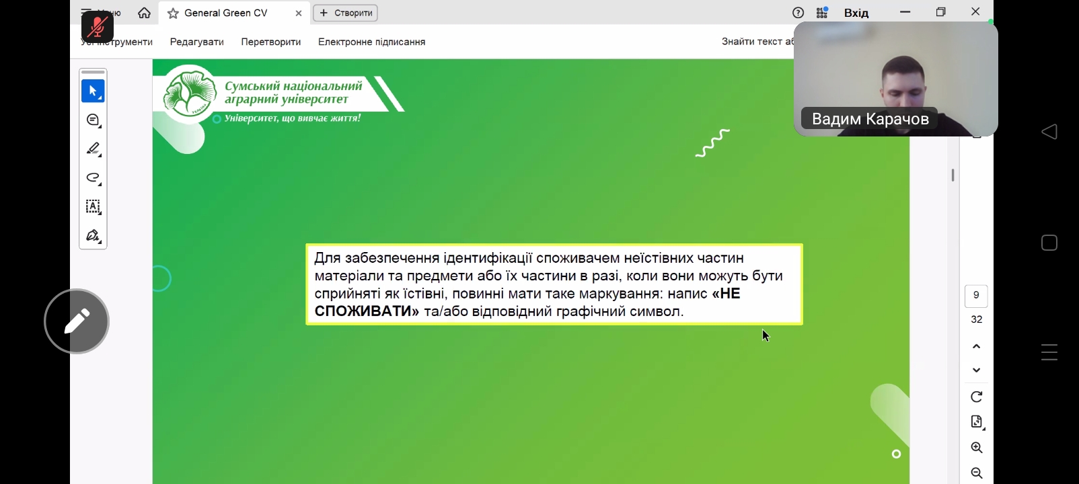Select the highlighter pen tool
Screen dimensions: 1079x484
point(93,149)
